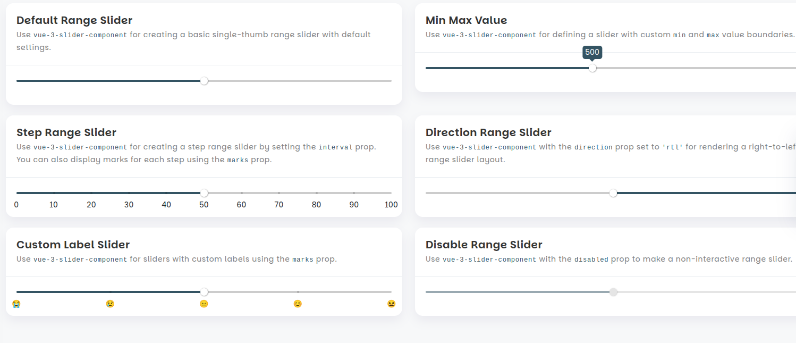
Task: Click the 500 value tooltip
Action: pos(592,52)
